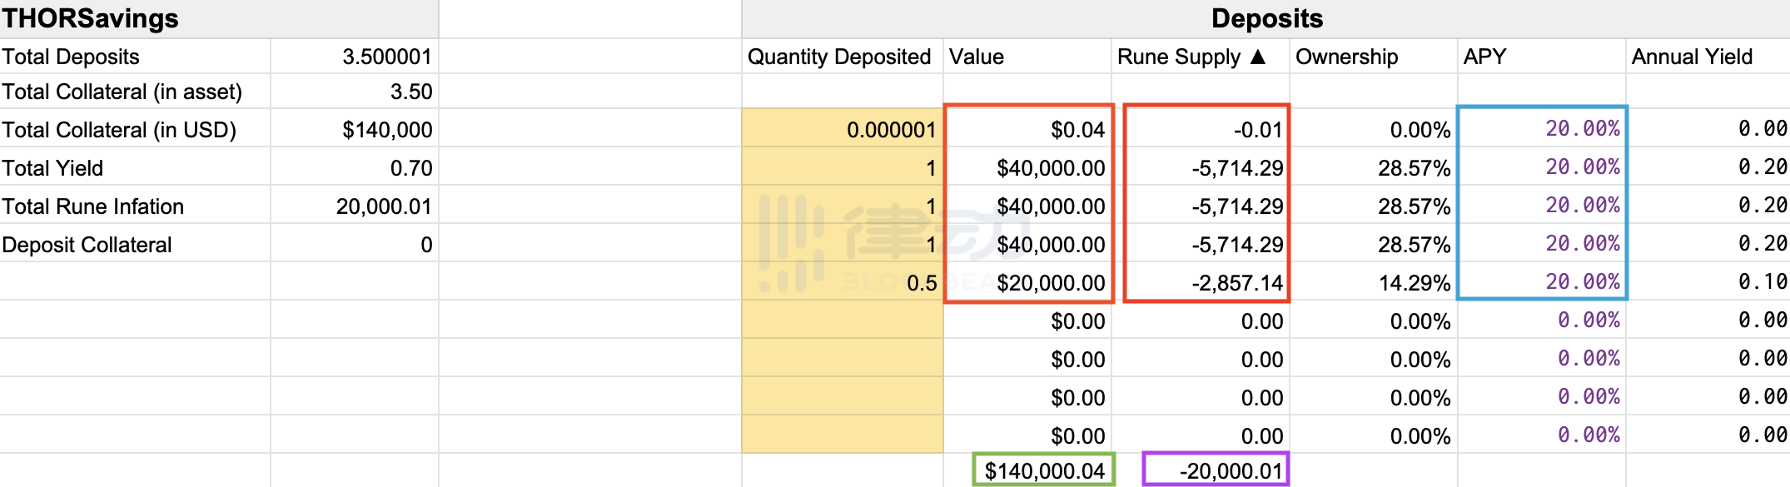Select the $140,000.04 value total cell
This screenshot has height=487, width=1790.
1044,470
